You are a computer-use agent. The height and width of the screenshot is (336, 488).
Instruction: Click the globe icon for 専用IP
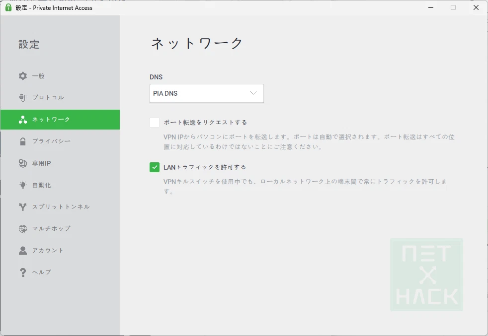pyautogui.click(x=23, y=163)
